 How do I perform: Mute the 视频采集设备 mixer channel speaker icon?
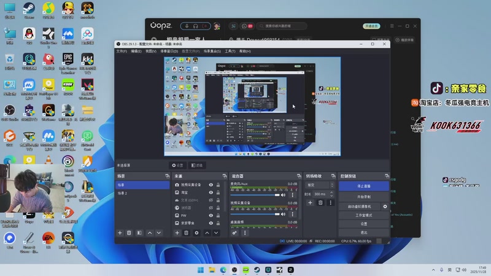tap(283, 214)
